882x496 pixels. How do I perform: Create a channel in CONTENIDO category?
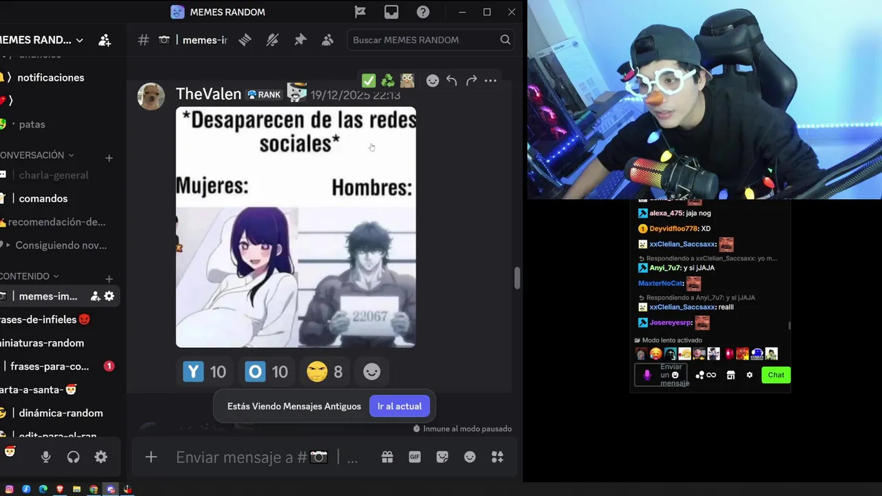(109, 279)
